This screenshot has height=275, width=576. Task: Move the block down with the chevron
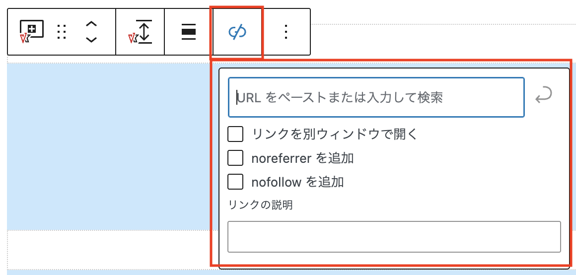(x=91, y=40)
